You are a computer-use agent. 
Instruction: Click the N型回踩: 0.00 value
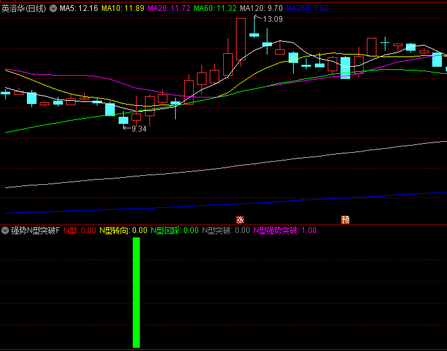point(174,230)
